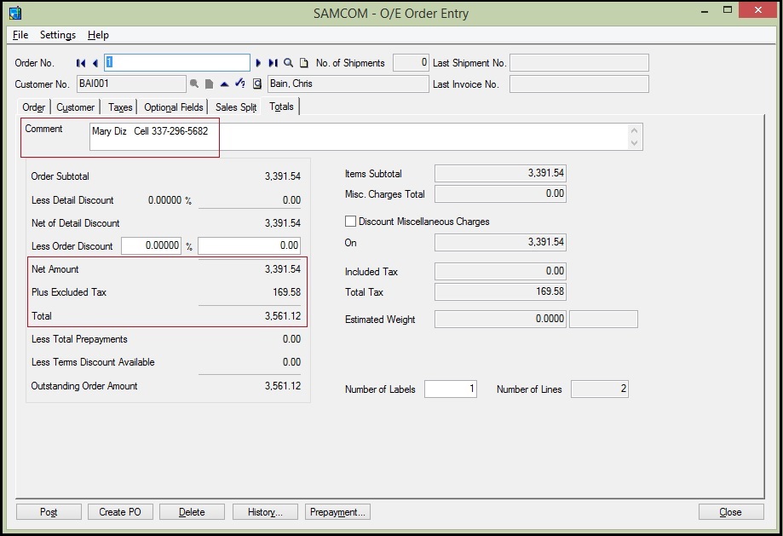
Task: Open the Optional Fields tab
Action: pos(174,107)
